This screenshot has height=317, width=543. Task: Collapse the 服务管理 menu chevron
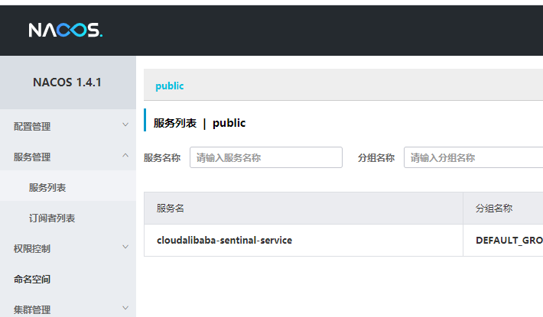pos(125,156)
